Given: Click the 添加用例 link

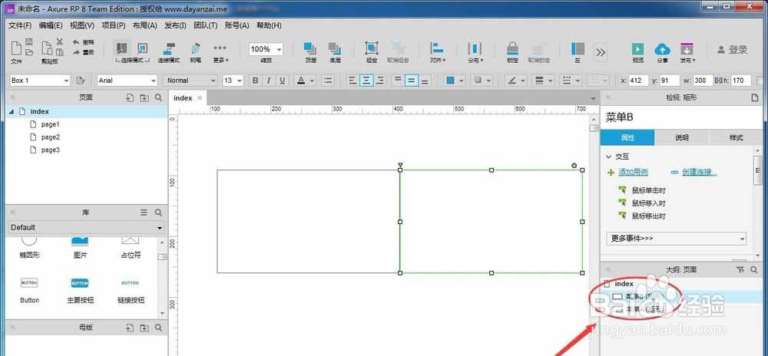Looking at the screenshot, I should coord(633,172).
